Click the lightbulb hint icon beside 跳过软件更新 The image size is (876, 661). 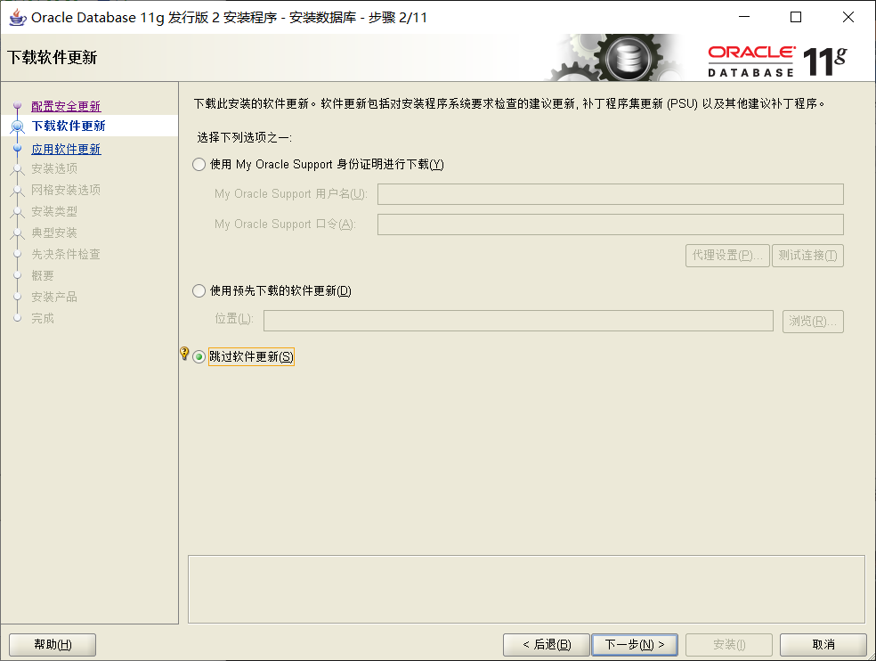[x=184, y=354]
